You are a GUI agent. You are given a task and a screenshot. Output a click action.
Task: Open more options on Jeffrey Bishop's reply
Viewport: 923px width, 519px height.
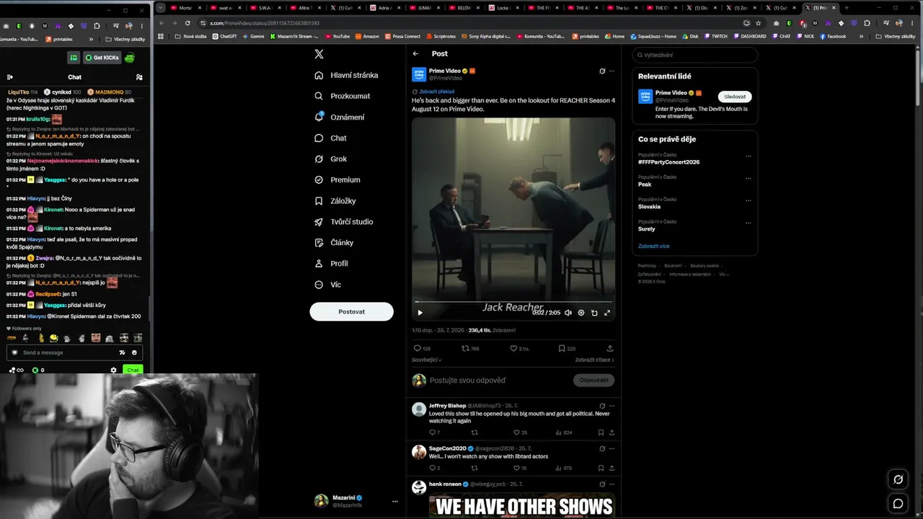[611, 406]
